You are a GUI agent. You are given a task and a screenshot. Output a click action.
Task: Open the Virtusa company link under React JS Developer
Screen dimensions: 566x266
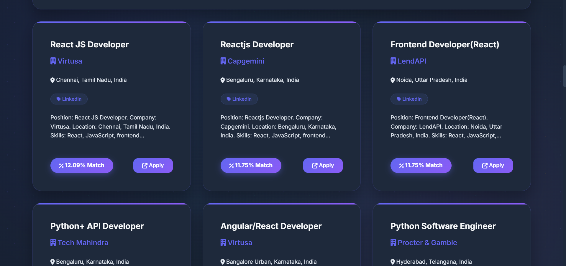coord(70,61)
